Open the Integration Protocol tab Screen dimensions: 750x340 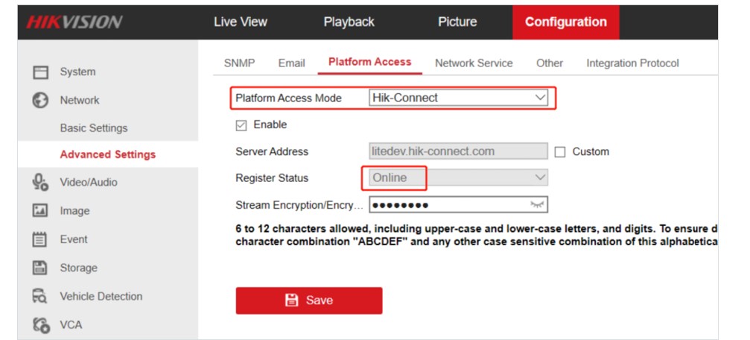pyautogui.click(x=632, y=63)
